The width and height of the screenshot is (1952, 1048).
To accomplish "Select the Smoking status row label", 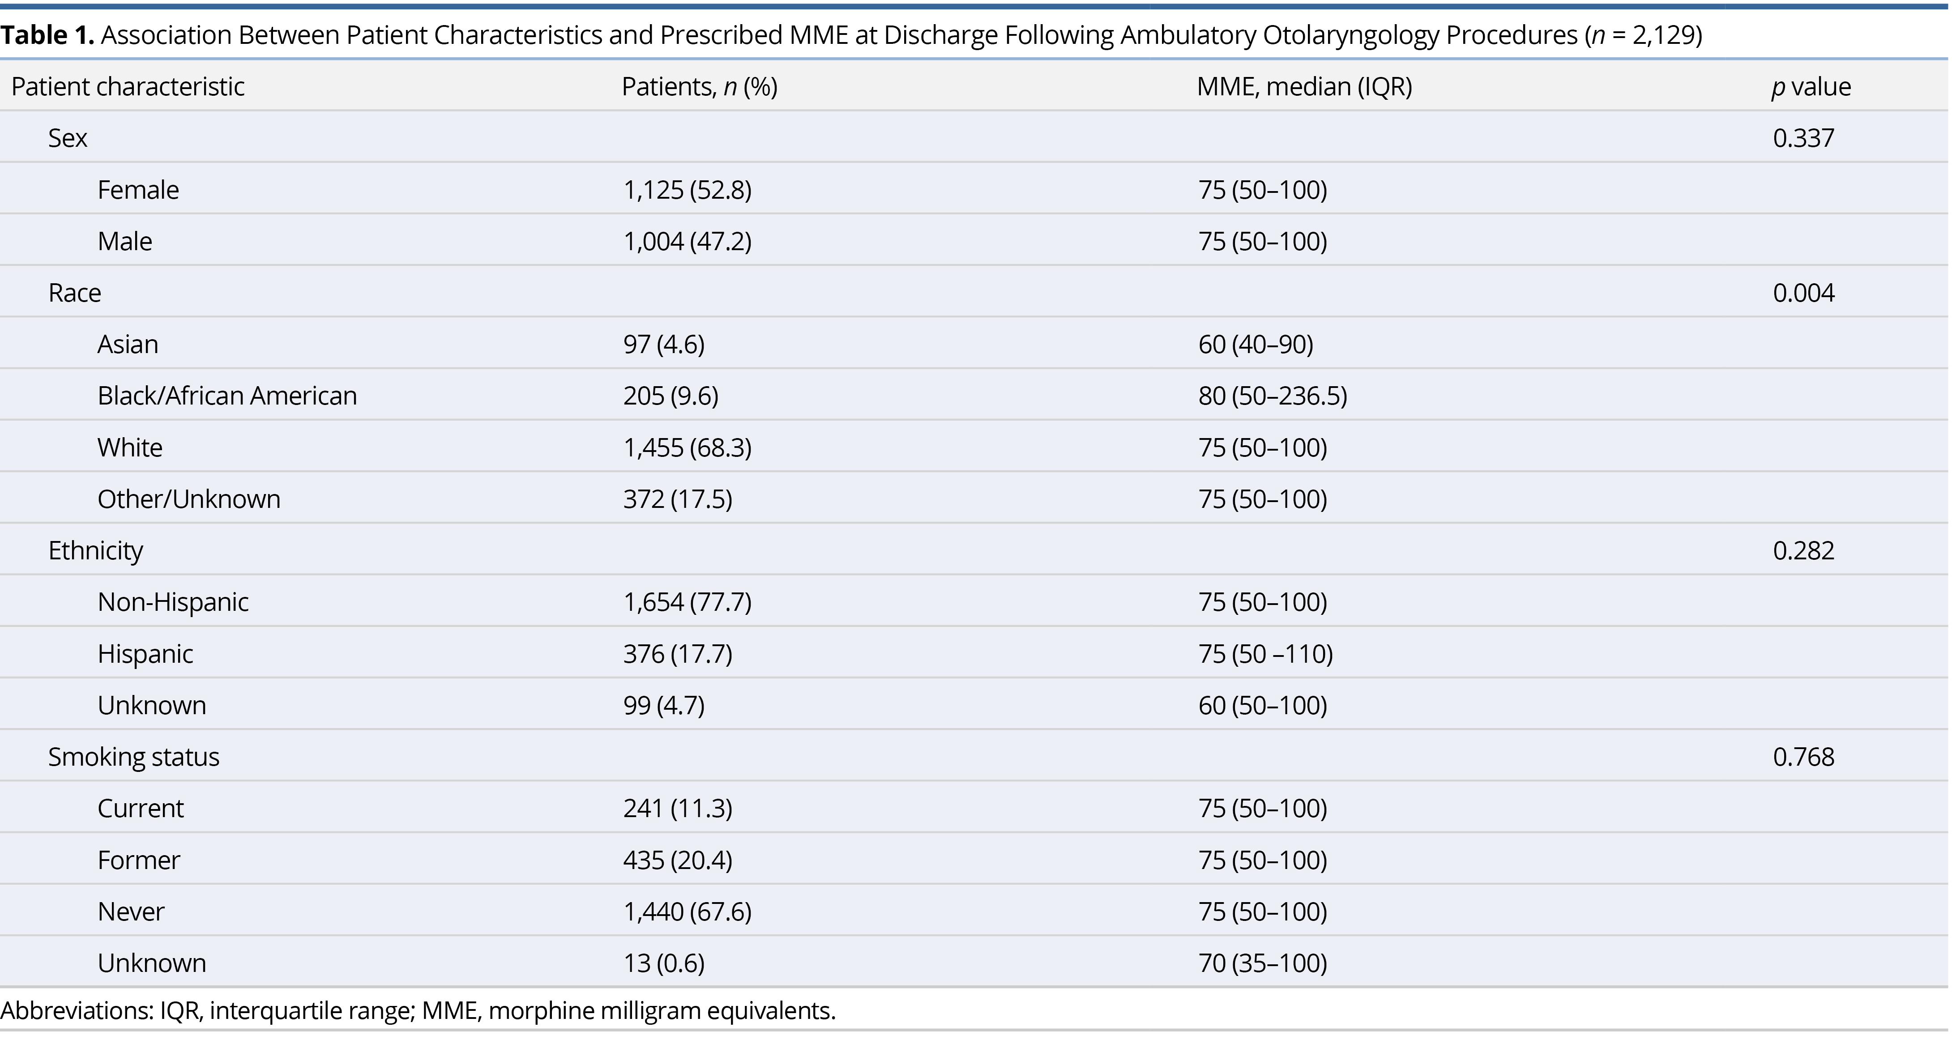I will (133, 756).
